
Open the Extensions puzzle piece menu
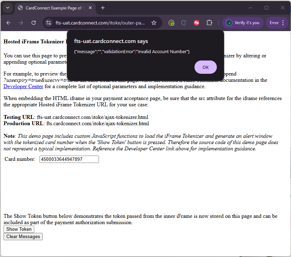209,23
